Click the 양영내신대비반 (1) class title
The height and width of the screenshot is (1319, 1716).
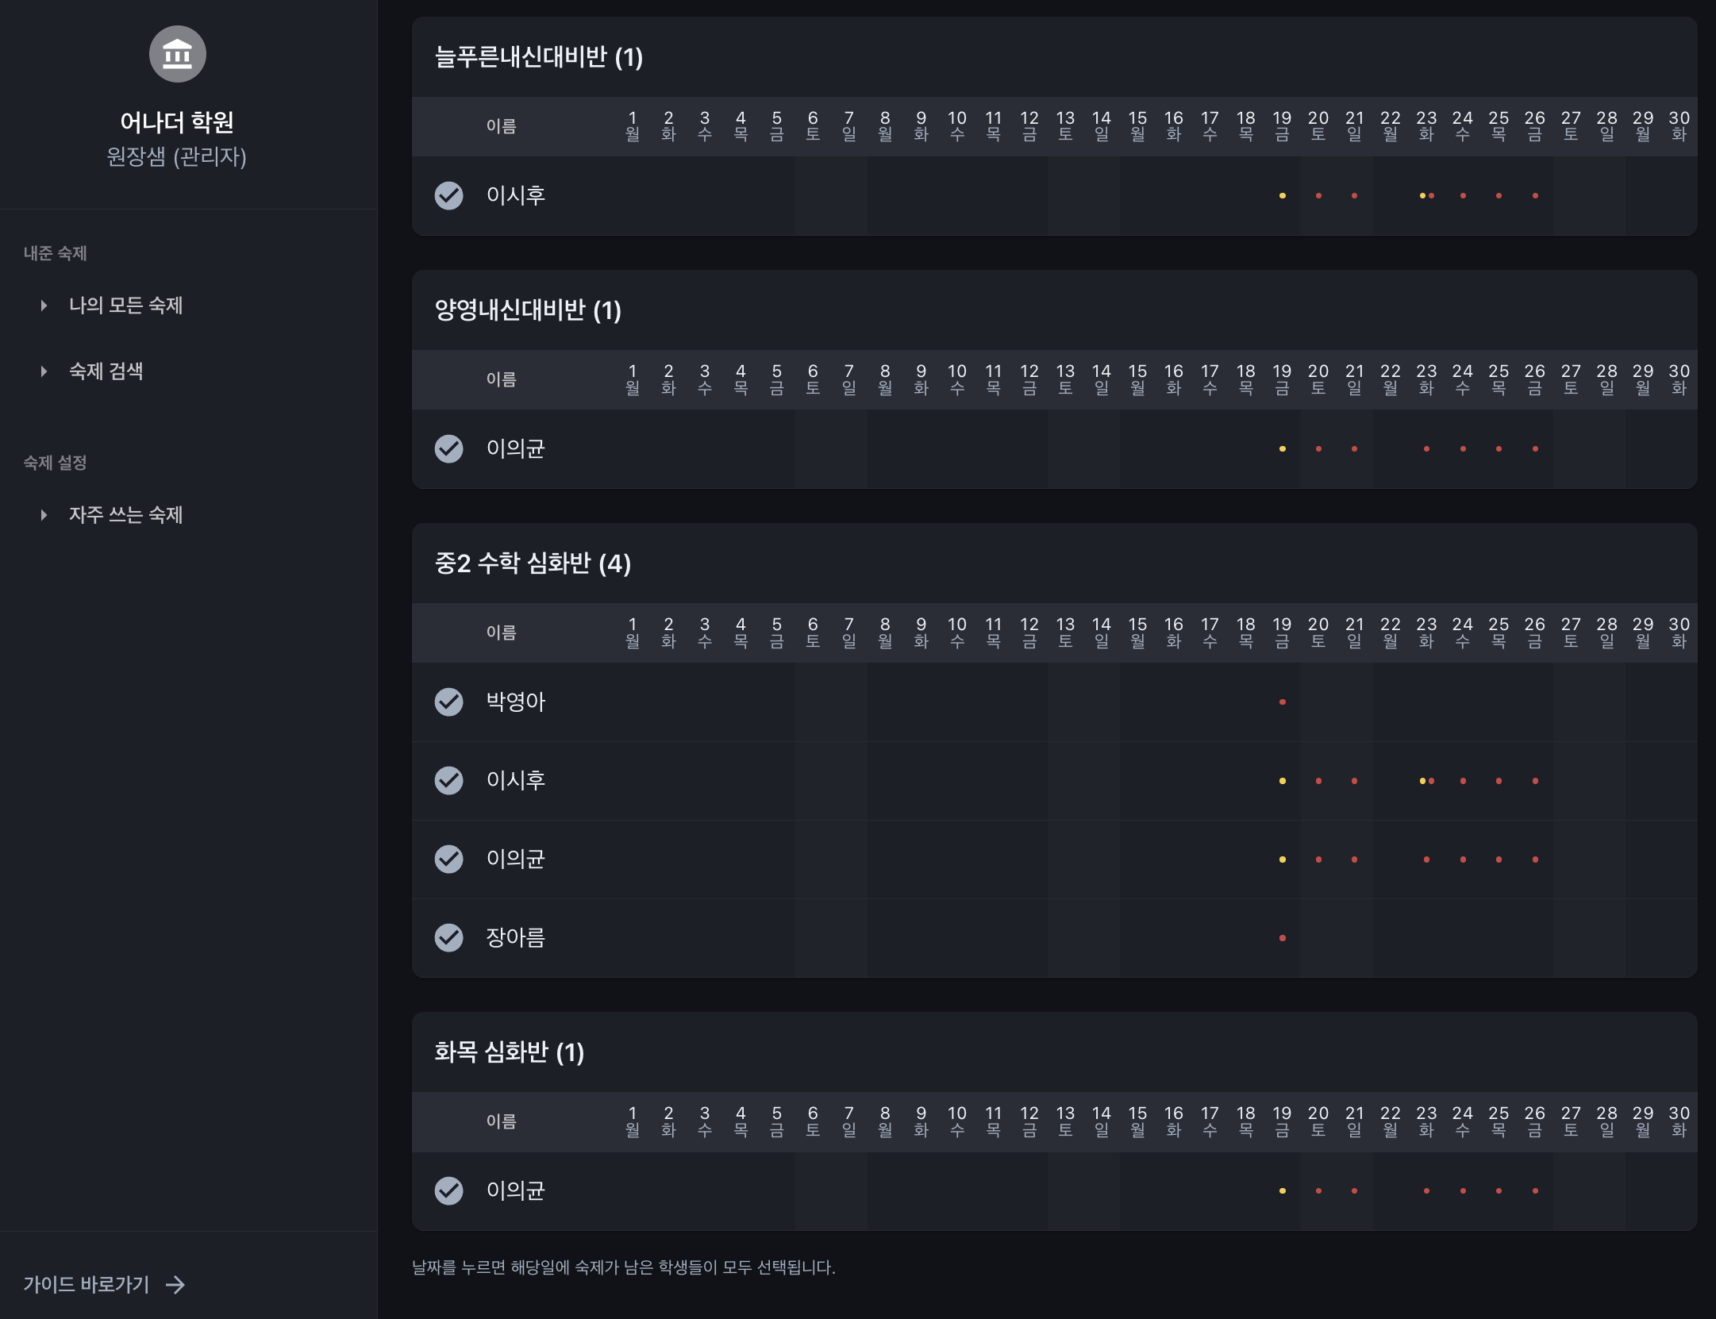point(528,310)
